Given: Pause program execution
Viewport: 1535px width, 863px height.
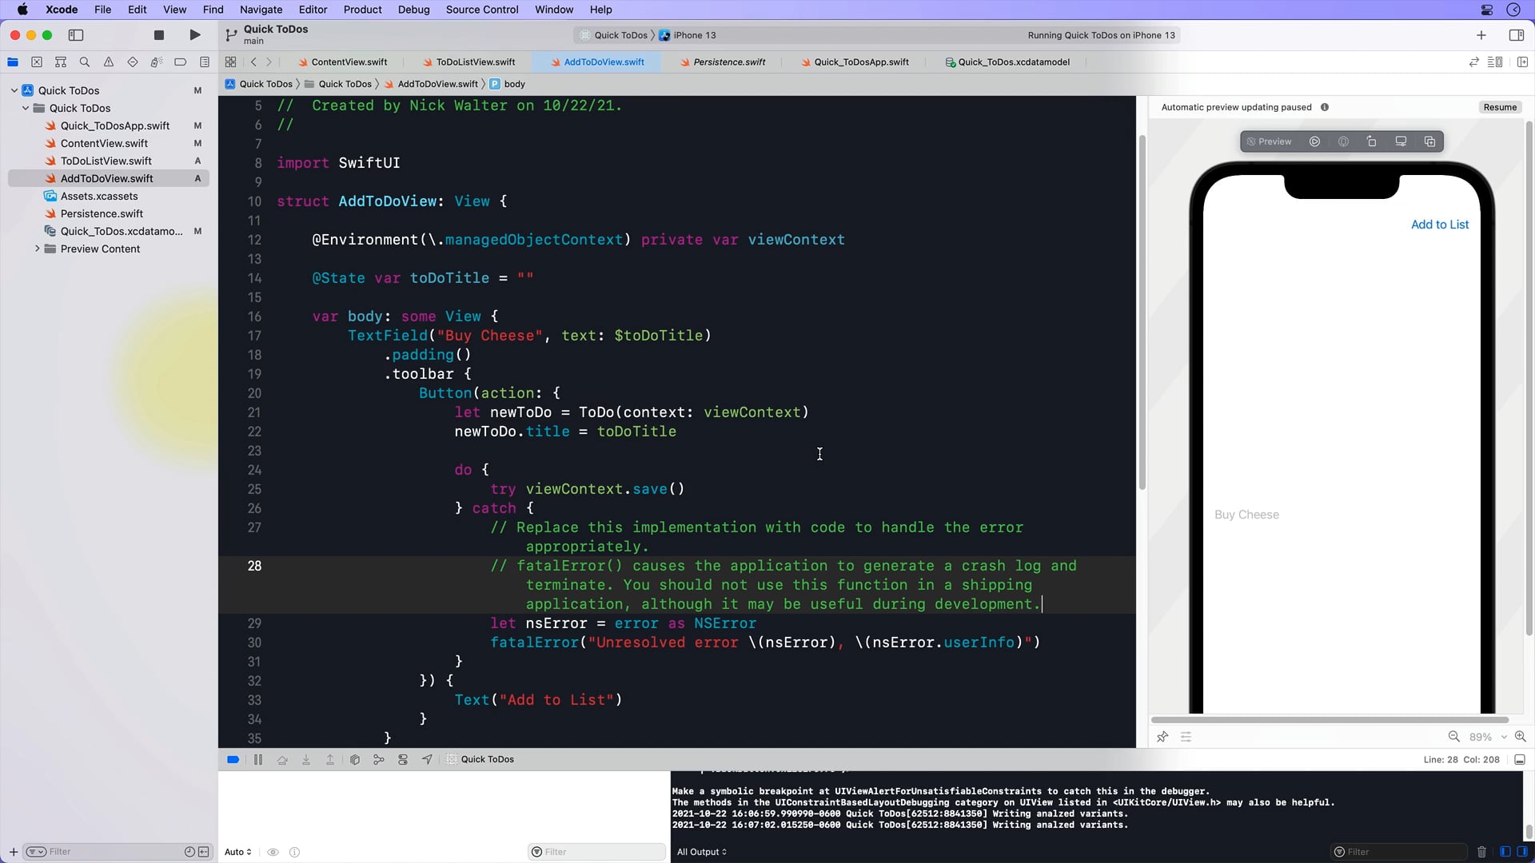Looking at the screenshot, I should tap(257, 759).
